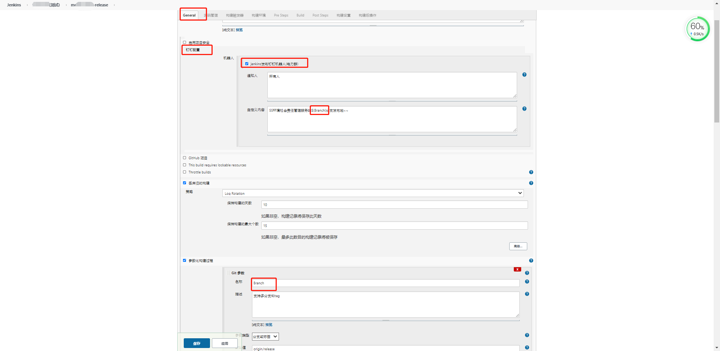
Task: Uncheck 丢弃旧的构建 checkbox
Action: click(184, 183)
